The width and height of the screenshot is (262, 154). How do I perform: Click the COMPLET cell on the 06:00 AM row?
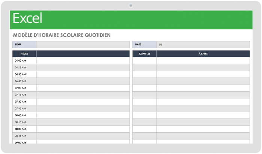pyautogui.click(x=144, y=61)
